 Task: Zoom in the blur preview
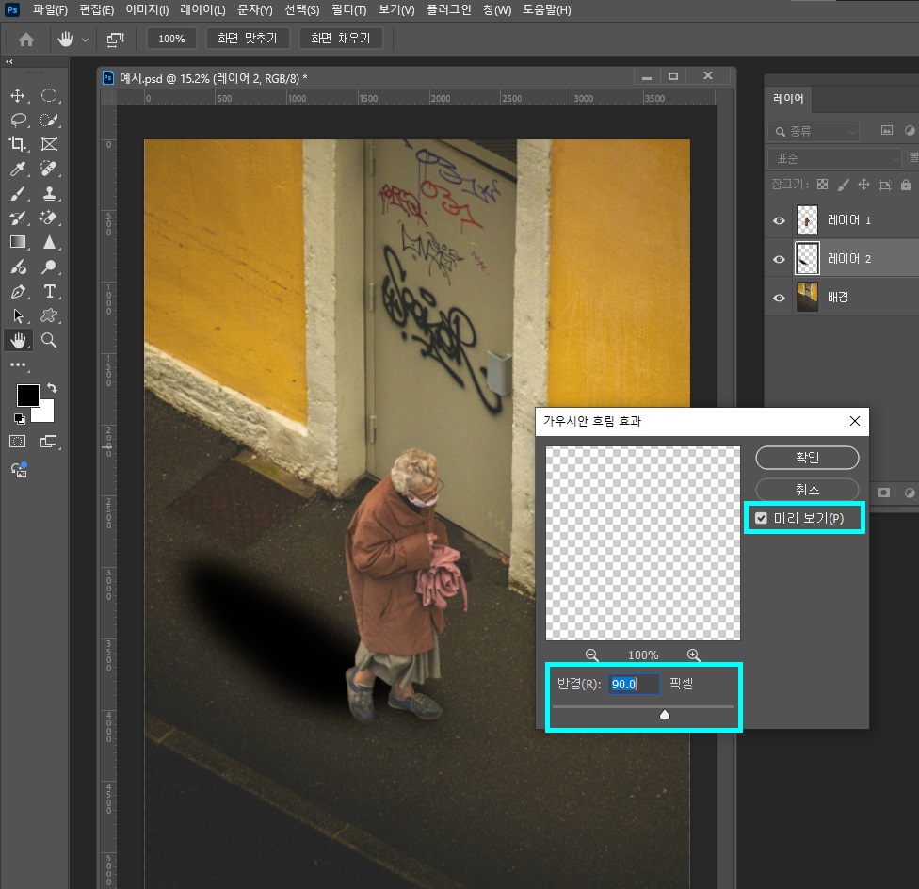pyautogui.click(x=693, y=655)
